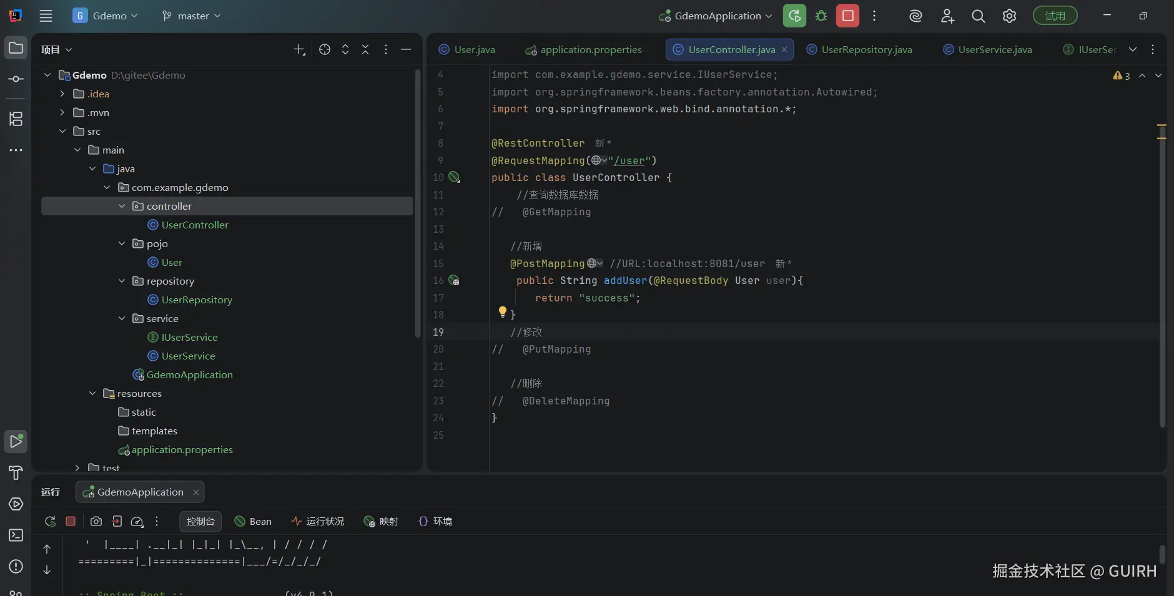Switch to UserService.java tab
The image size is (1174, 596).
tap(987, 49)
